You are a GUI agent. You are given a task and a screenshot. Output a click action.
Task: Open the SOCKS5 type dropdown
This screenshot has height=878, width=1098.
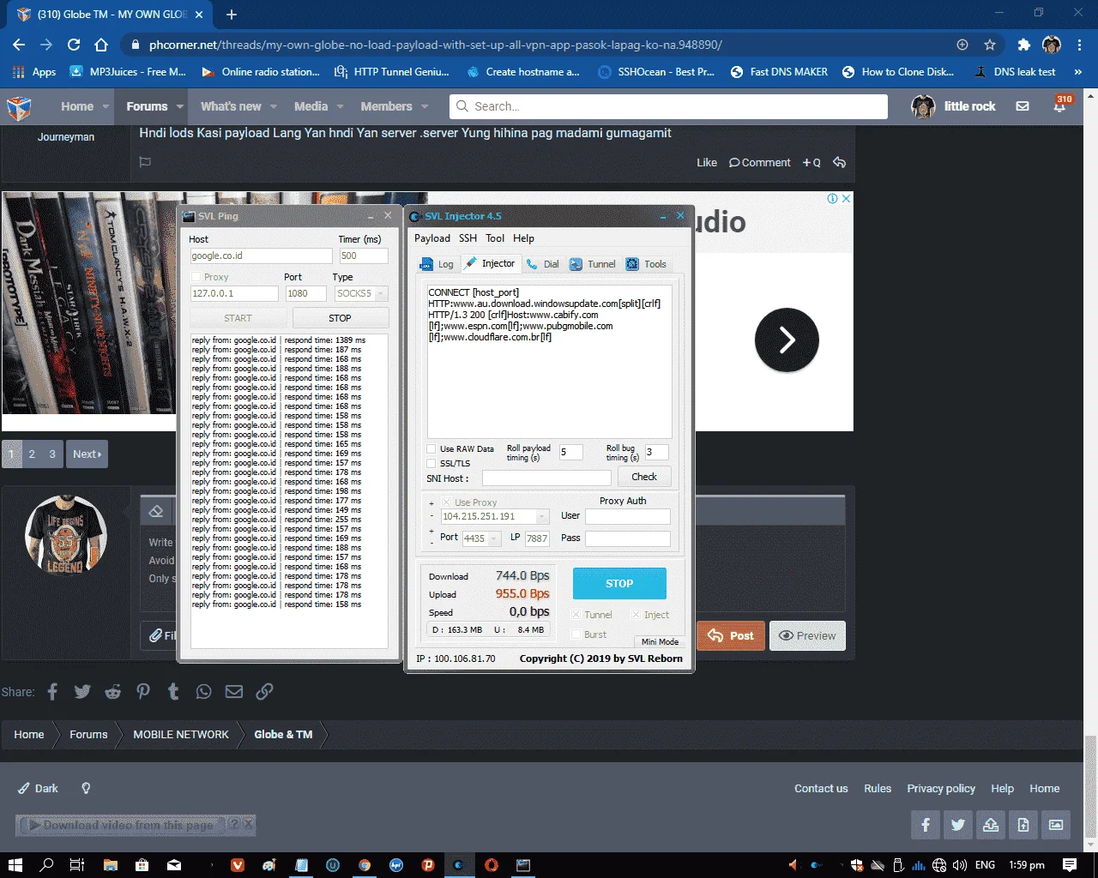click(382, 293)
